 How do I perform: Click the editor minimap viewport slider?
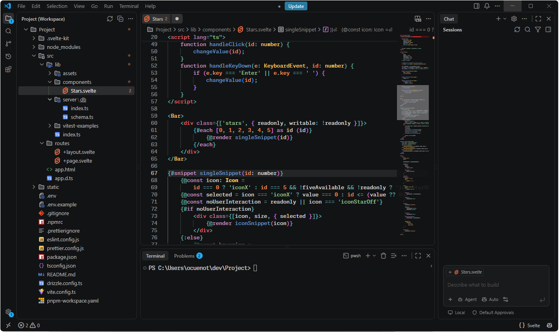(x=413, y=103)
